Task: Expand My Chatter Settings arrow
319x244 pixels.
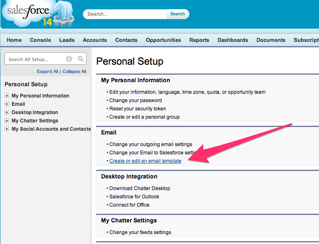Action: [7, 121]
